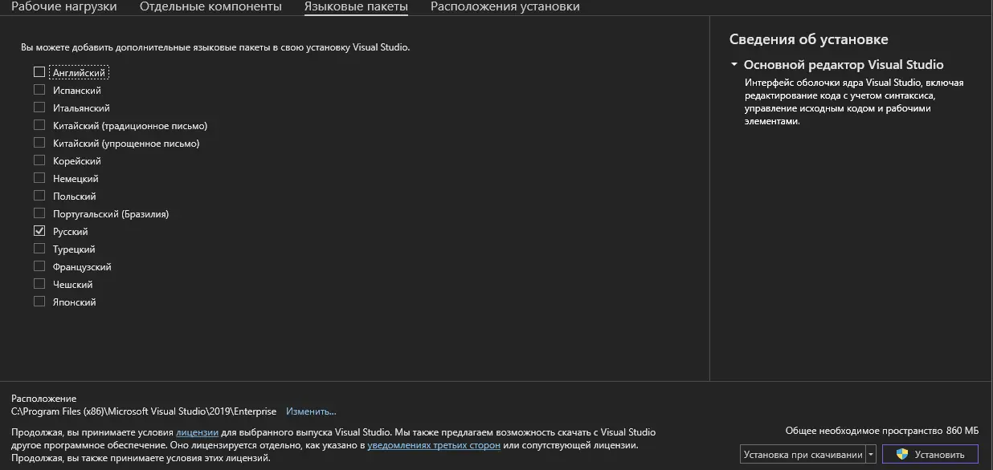Open the install mode dropdown arrow
The image size is (993, 470).
[871, 455]
